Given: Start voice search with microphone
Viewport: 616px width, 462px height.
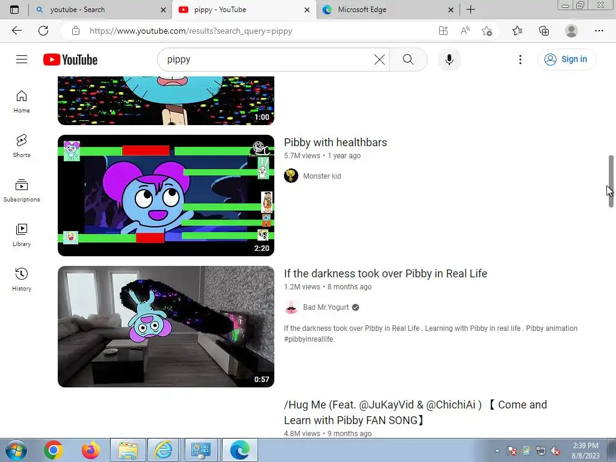Looking at the screenshot, I should 449,60.
